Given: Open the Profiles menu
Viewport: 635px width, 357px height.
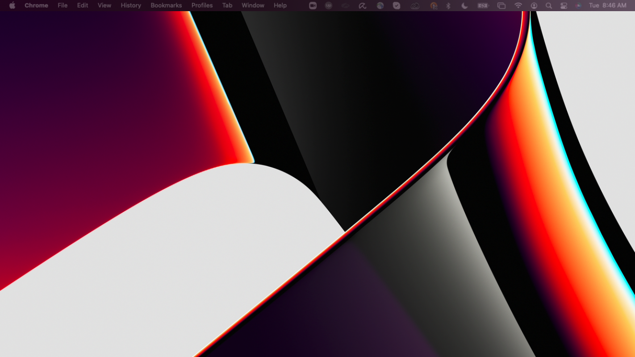Looking at the screenshot, I should pos(202,5).
